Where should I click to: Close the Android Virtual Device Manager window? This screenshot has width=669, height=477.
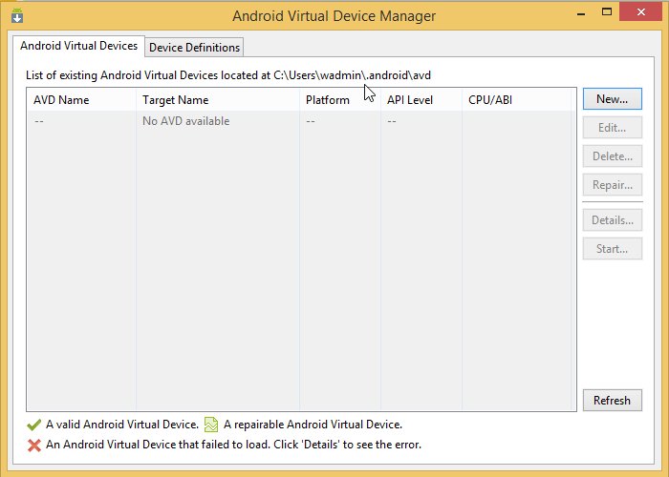coord(641,11)
